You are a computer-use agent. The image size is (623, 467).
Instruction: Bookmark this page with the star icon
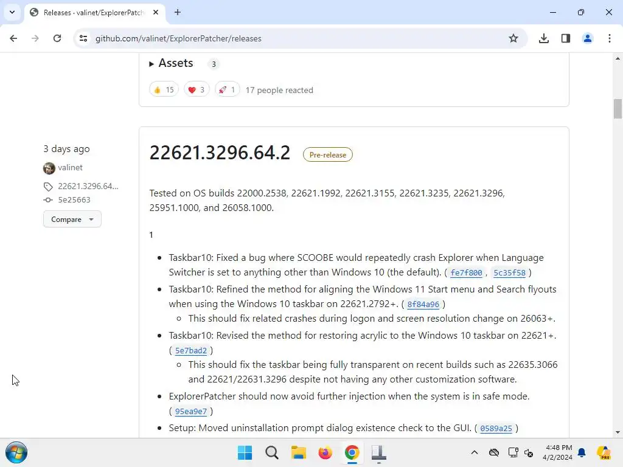point(513,38)
